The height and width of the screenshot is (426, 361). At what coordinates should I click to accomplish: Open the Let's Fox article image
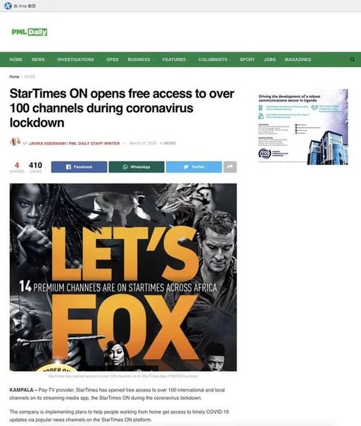(x=123, y=277)
